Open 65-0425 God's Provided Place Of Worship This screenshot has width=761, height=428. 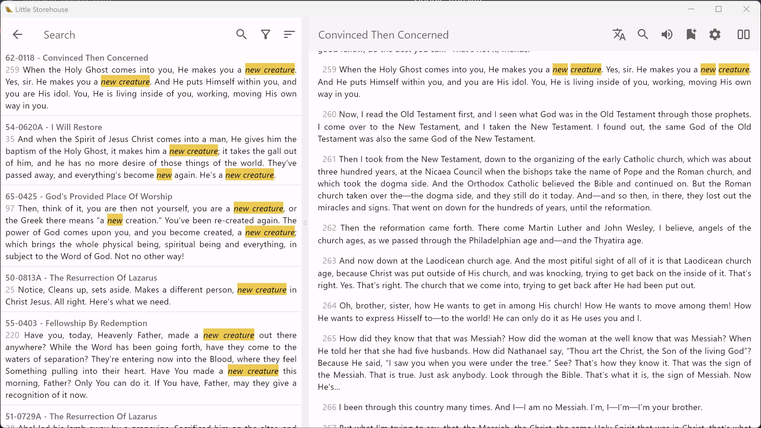pyautogui.click(x=89, y=196)
